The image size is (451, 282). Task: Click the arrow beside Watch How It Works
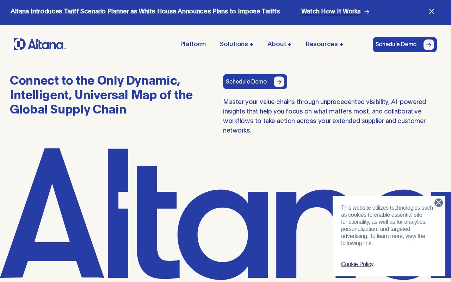[367, 12]
